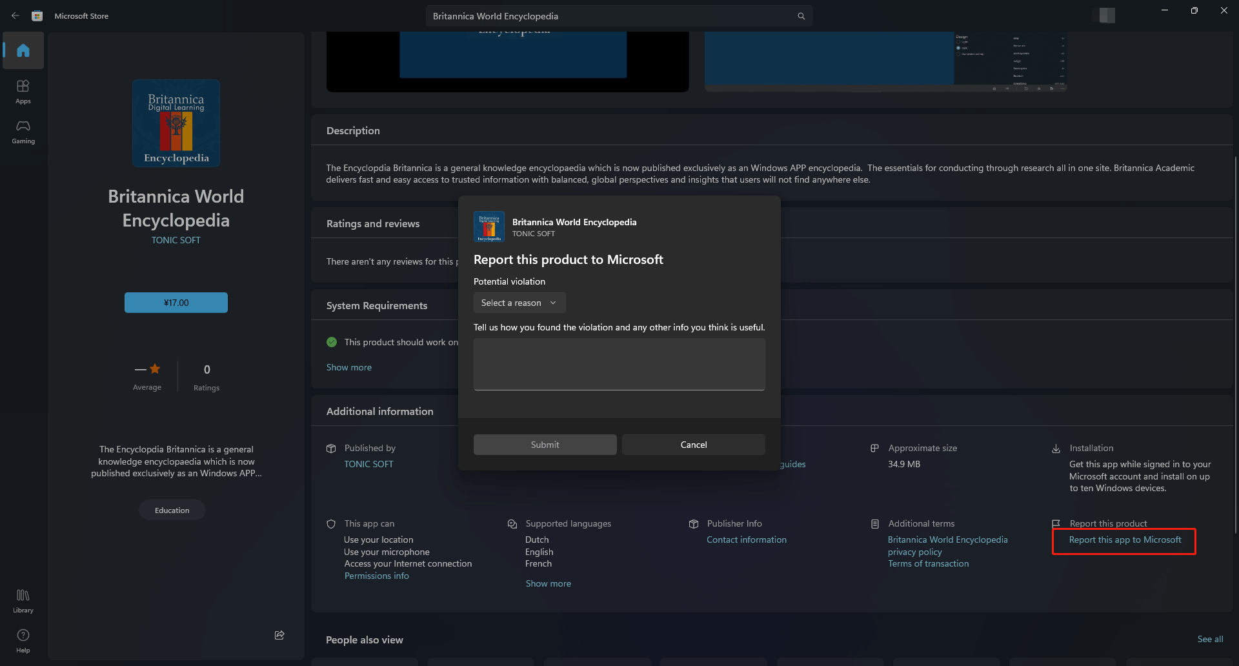Click Show more under Supported languages
1239x666 pixels.
point(549,583)
